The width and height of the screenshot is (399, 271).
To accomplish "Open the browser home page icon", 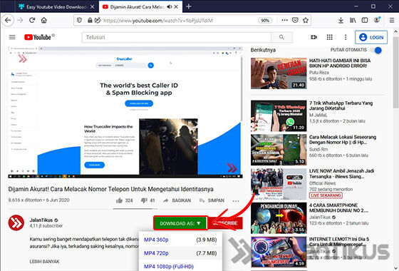I will (x=44, y=20).
